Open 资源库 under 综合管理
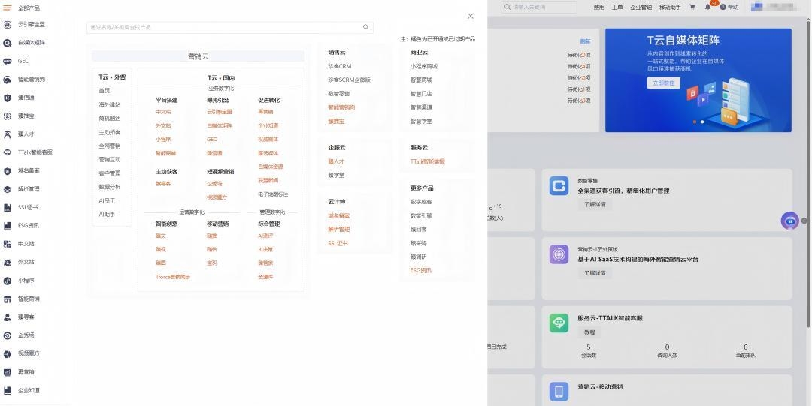 tap(265, 277)
